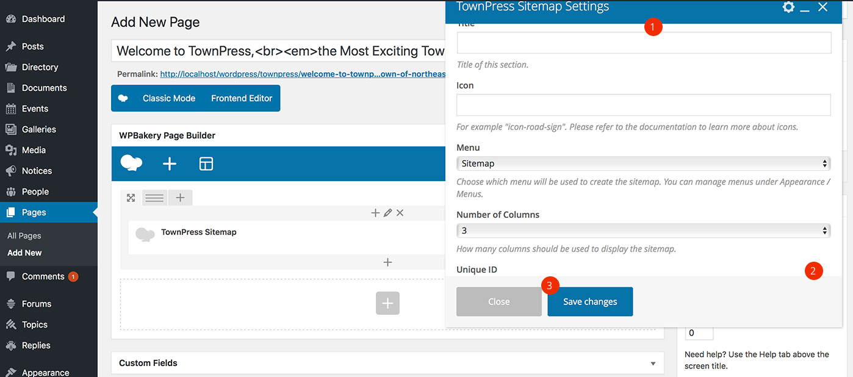Click the fullscreen expand icon on the row
The height and width of the screenshot is (377, 853).
click(131, 198)
